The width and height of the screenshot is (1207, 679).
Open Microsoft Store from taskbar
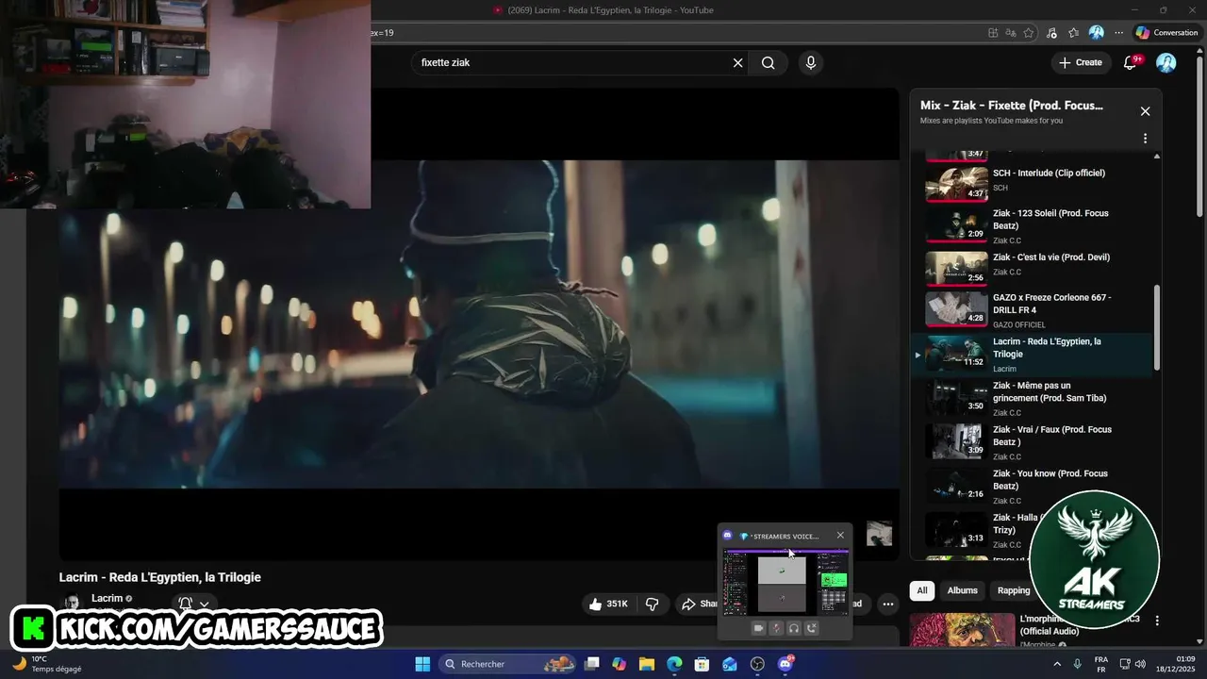pyautogui.click(x=702, y=664)
